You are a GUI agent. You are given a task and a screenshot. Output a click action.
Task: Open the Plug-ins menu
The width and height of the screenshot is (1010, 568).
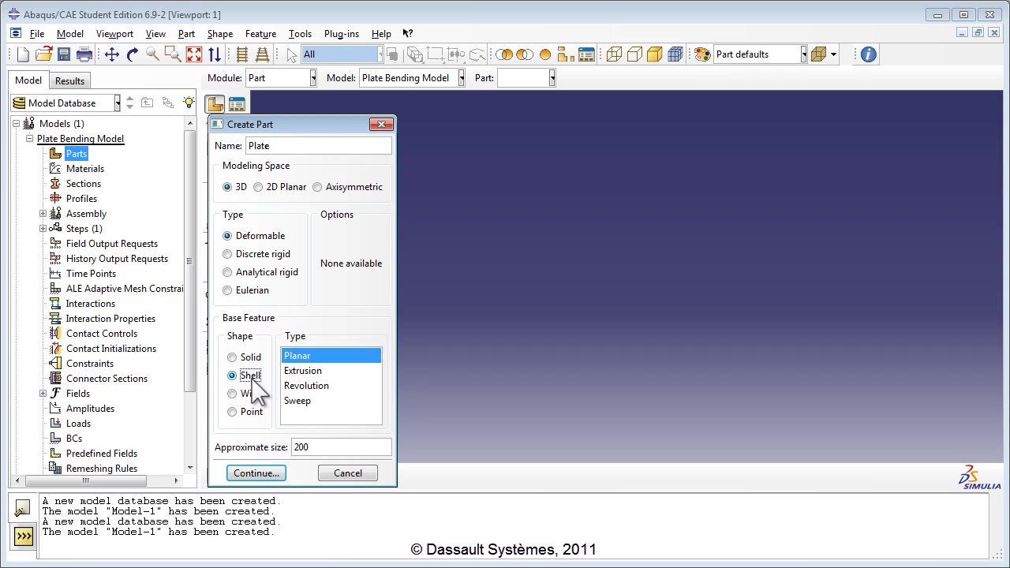tap(341, 34)
